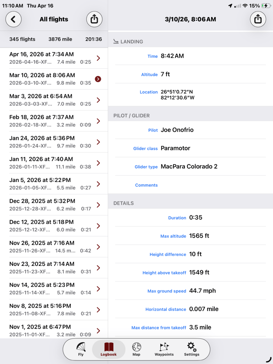
Task: Expand the Apr 16, 2026 flight chevron
Action: pos(98,58)
